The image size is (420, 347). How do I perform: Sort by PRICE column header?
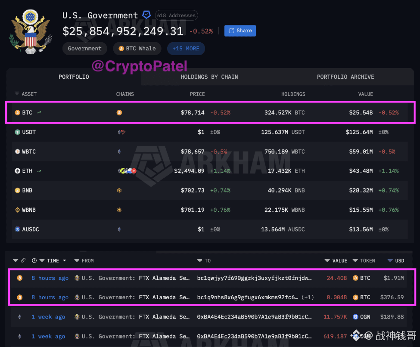pos(197,94)
